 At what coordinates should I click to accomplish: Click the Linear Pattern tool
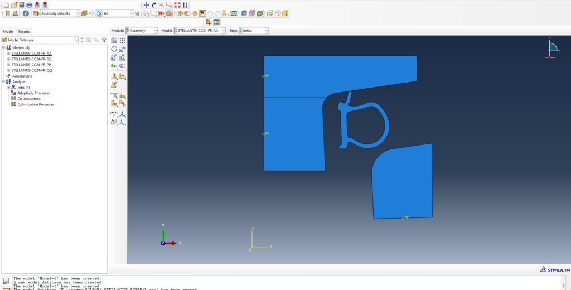click(x=122, y=41)
